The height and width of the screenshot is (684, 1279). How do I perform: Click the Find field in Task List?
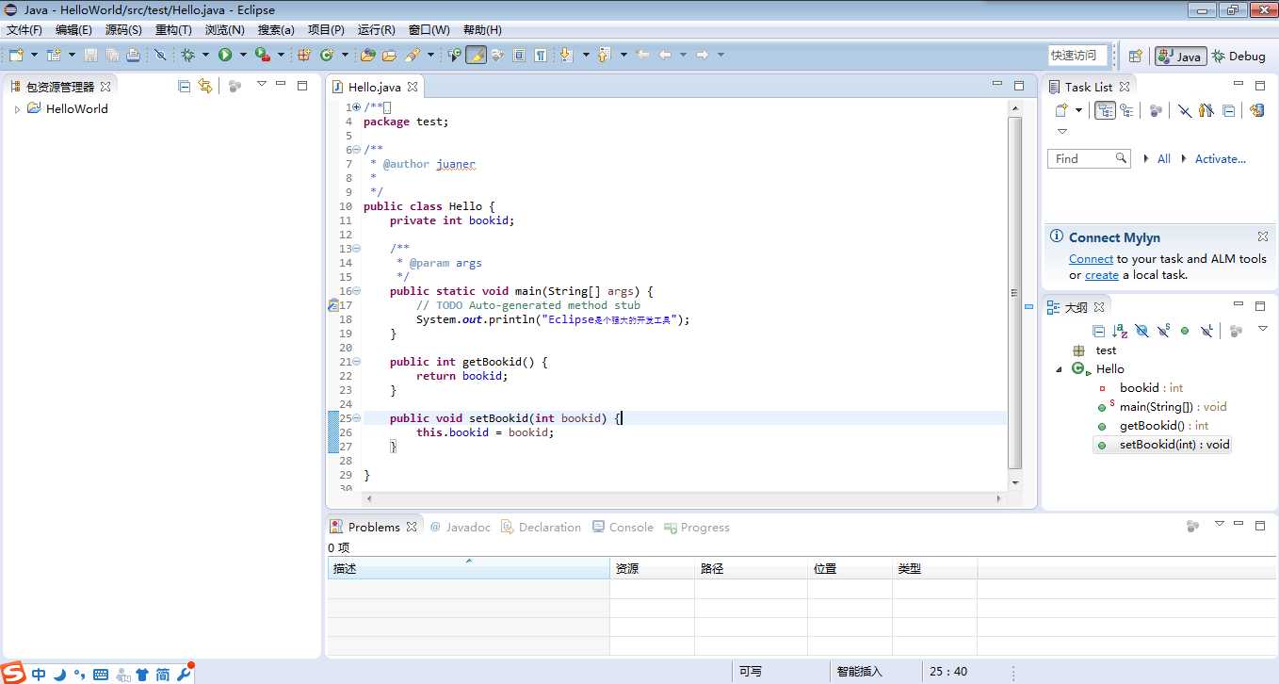pyautogui.click(x=1089, y=159)
